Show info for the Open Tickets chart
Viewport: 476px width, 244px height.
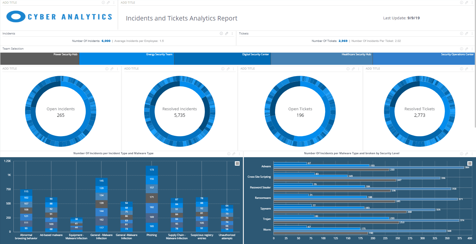(x=348, y=69)
